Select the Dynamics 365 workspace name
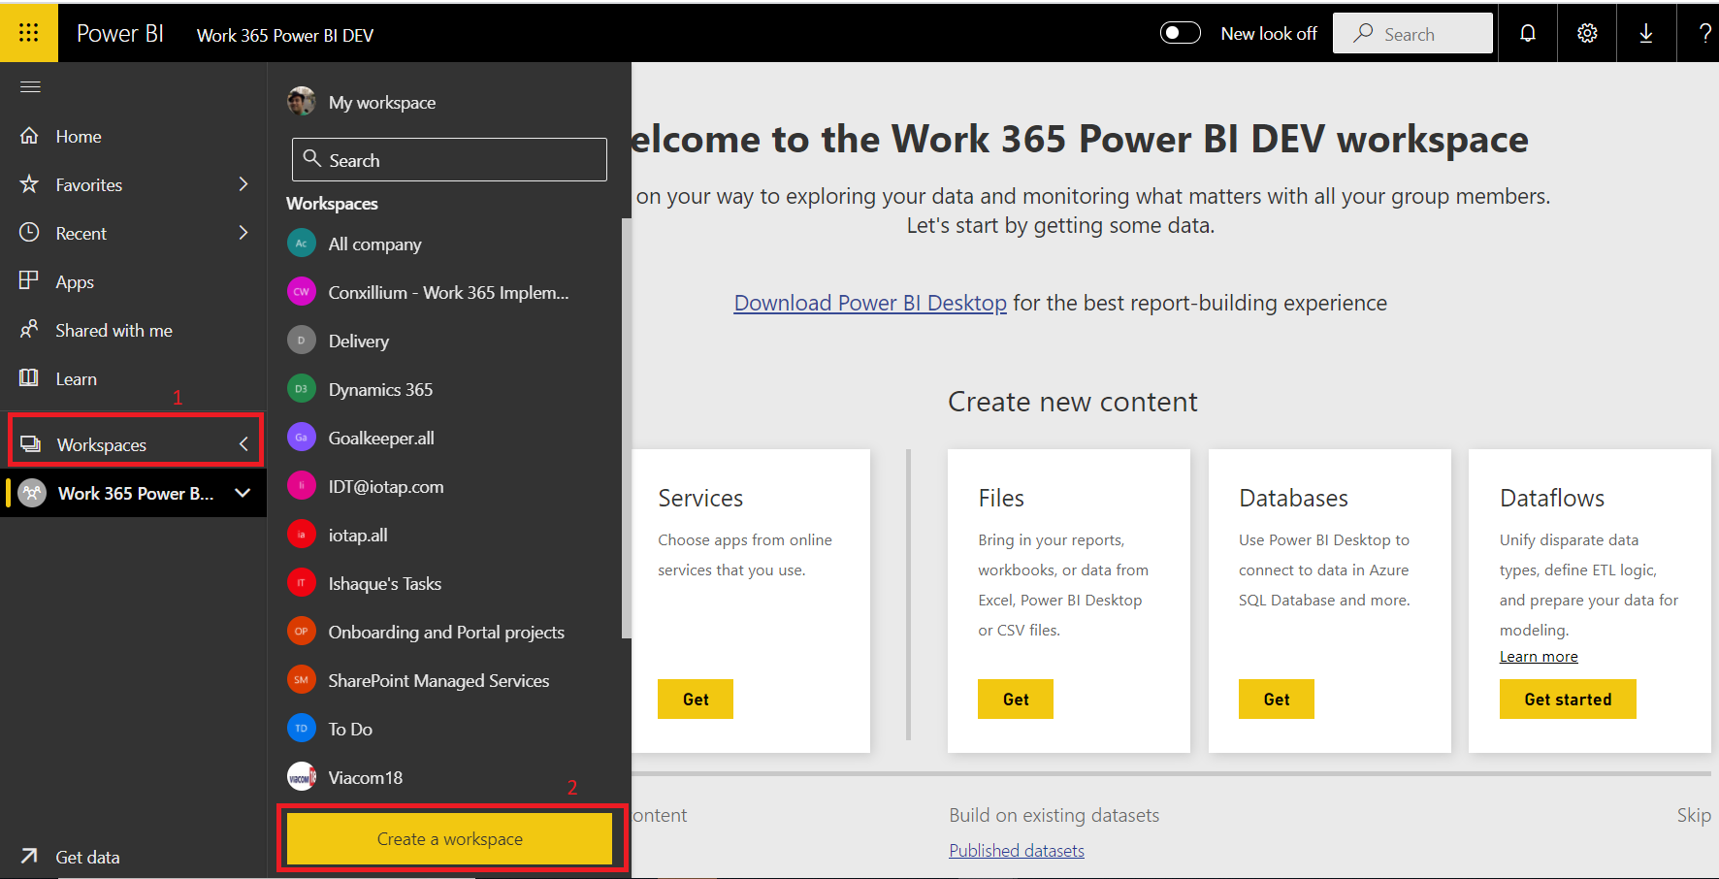 coord(380,389)
